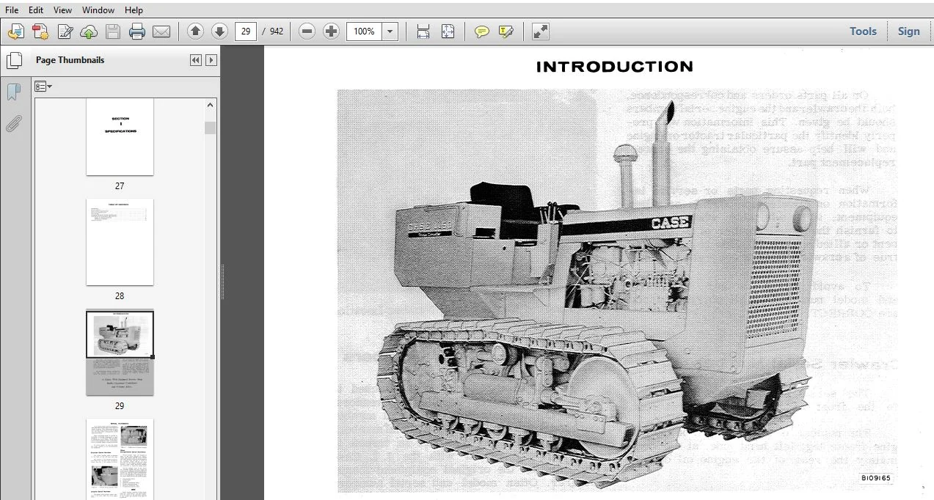The width and height of the screenshot is (934, 500).
Task: Send file via the email envelope icon
Action: pyautogui.click(x=161, y=32)
